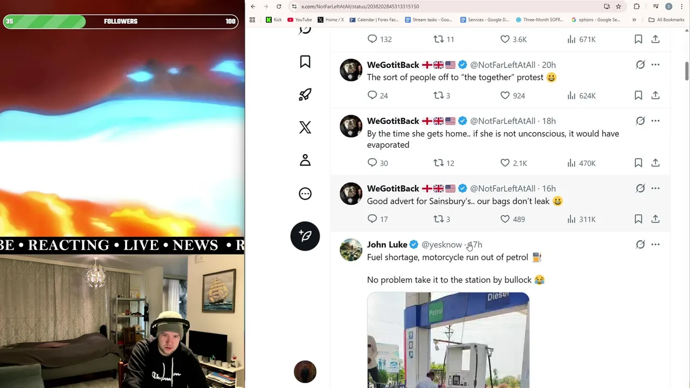The image size is (690, 388).
Task: Open the All Bookmarks folder
Action: point(666,20)
